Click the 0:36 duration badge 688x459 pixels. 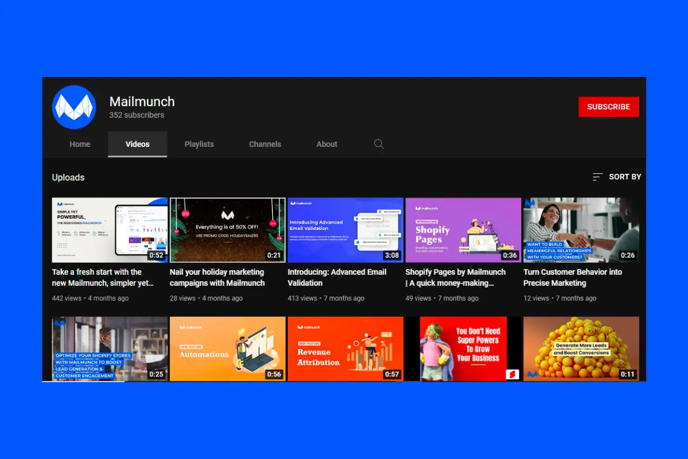(510, 255)
